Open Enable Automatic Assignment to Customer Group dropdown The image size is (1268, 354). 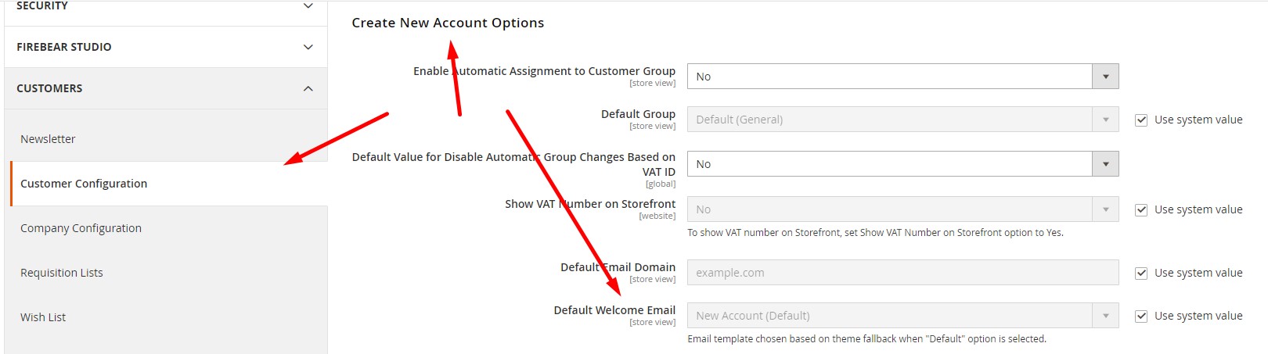tap(889, 77)
